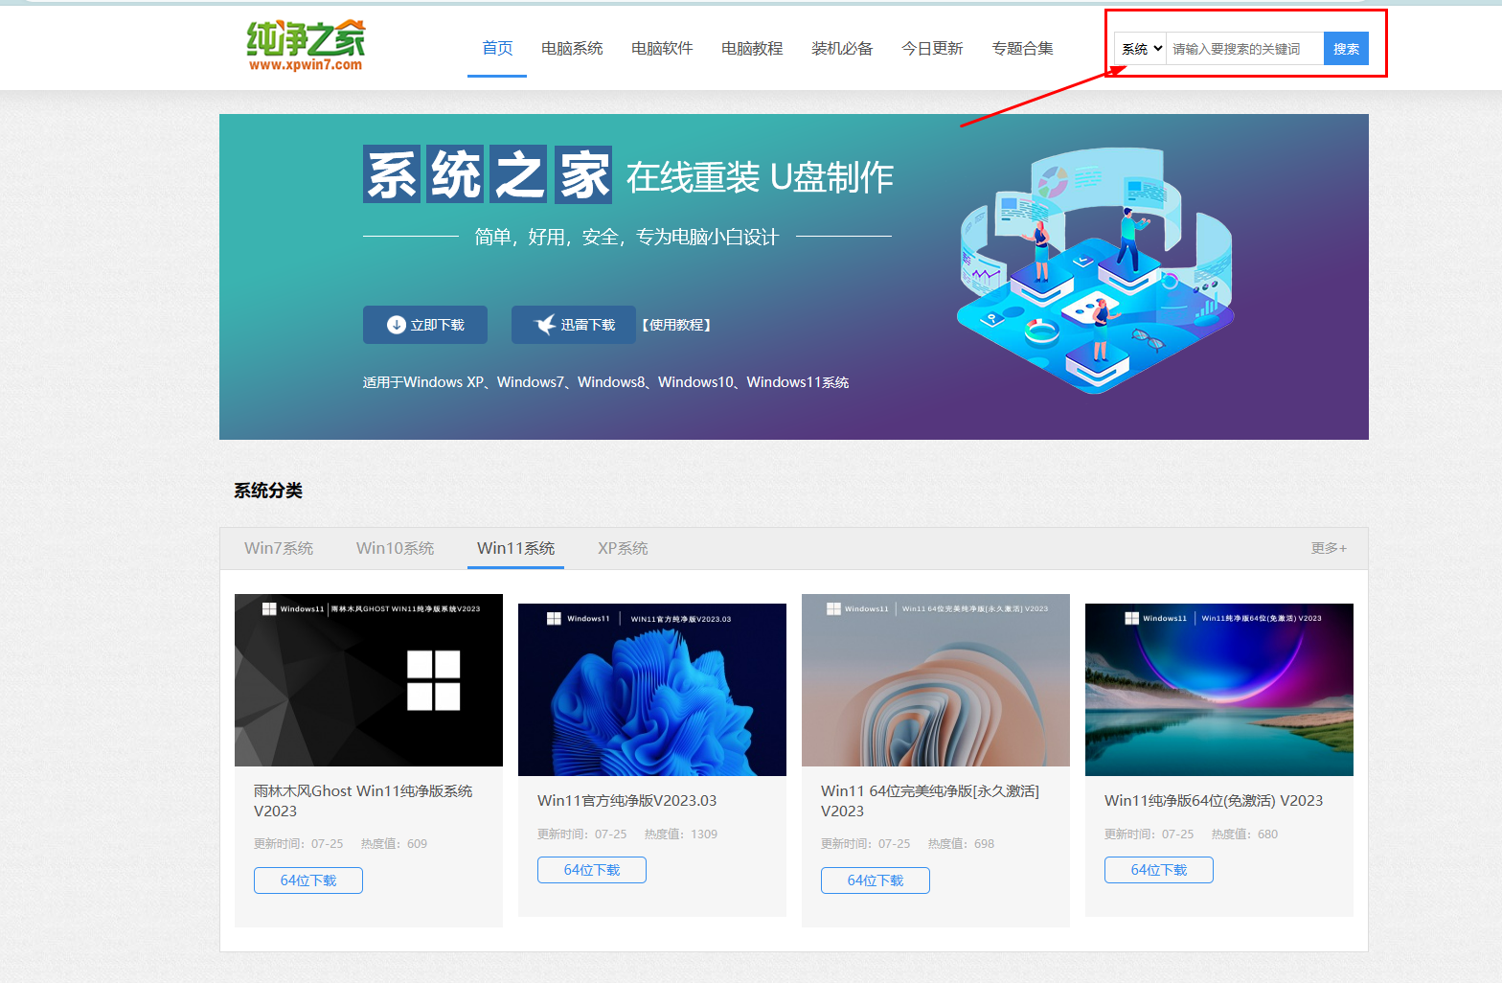Click the 迅雷下载 banner button
This screenshot has height=983, width=1502.
pyautogui.click(x=574, y=325)
